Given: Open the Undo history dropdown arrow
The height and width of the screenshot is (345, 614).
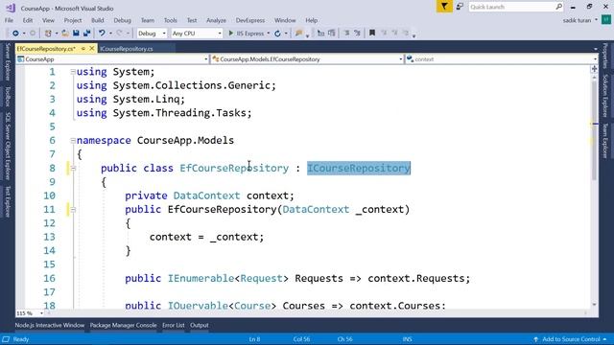Looking at the screenshot, I should pos(110,34).
